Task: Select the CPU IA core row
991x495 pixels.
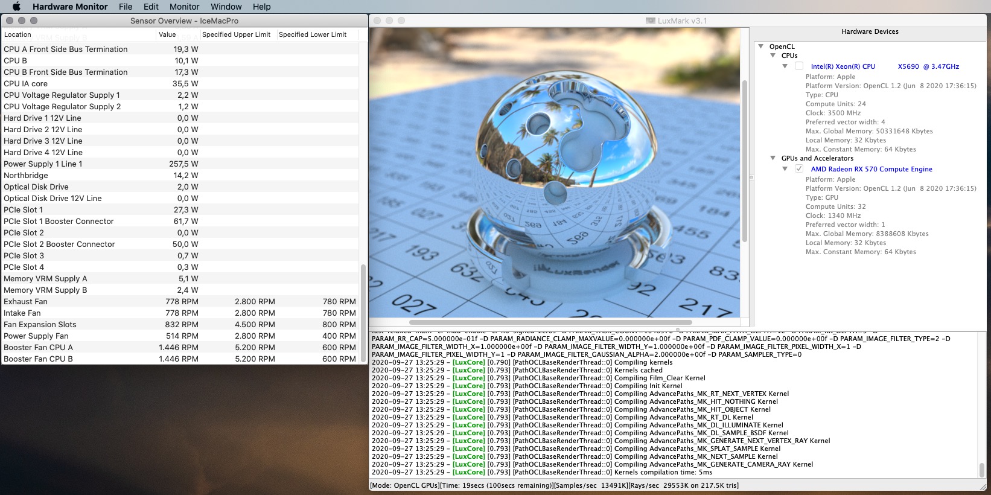Action: click(181, 83)
